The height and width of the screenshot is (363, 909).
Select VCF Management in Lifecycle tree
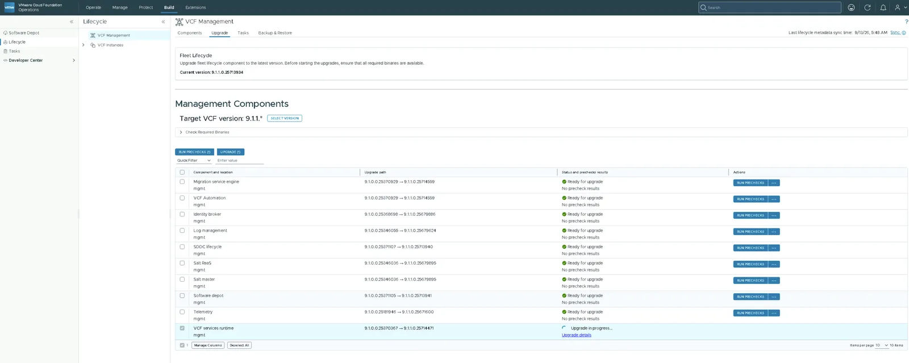pos(114,35)
